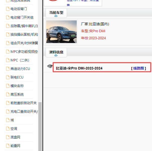Click the blue Song Pro DMi car photo

[61, 32]
